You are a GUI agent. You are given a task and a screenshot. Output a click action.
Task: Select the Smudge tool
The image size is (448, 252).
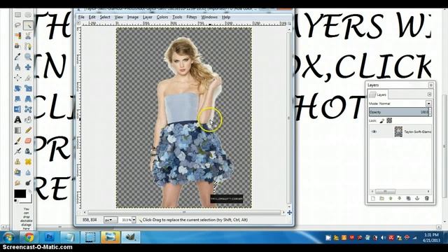(17, 183)
